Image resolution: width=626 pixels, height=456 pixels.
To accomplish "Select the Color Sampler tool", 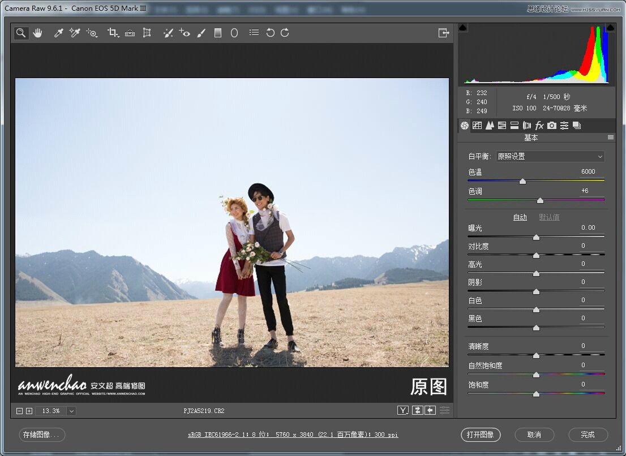I will click(74, 33).
